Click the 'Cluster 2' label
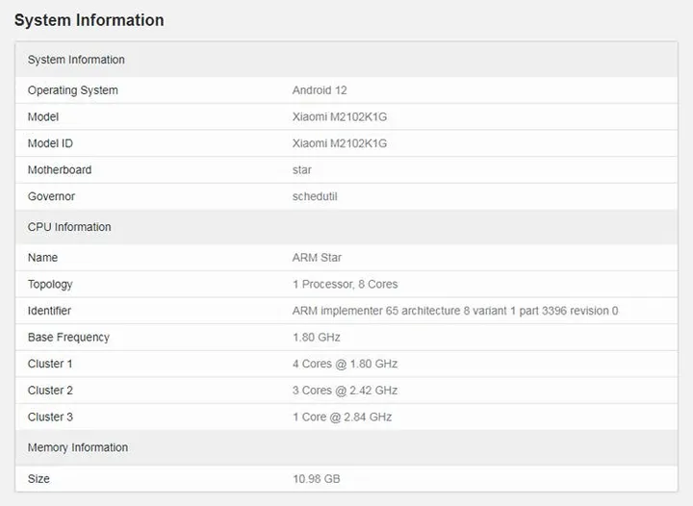This screenshot has width=693, height=506. (x=50, y=391)
